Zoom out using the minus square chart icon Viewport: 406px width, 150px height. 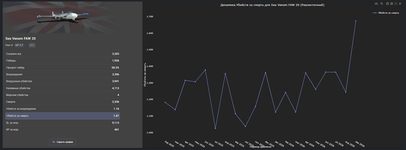[391, 4]
